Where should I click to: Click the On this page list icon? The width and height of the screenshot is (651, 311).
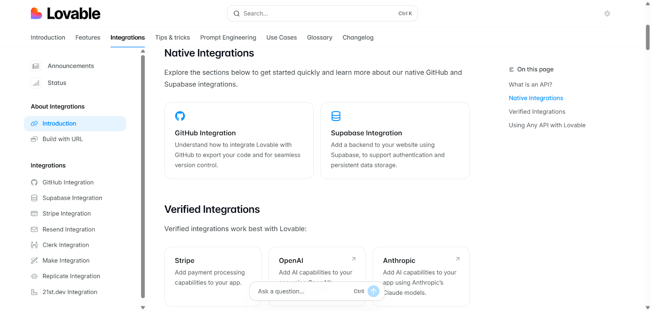click(x=511, y=69)
